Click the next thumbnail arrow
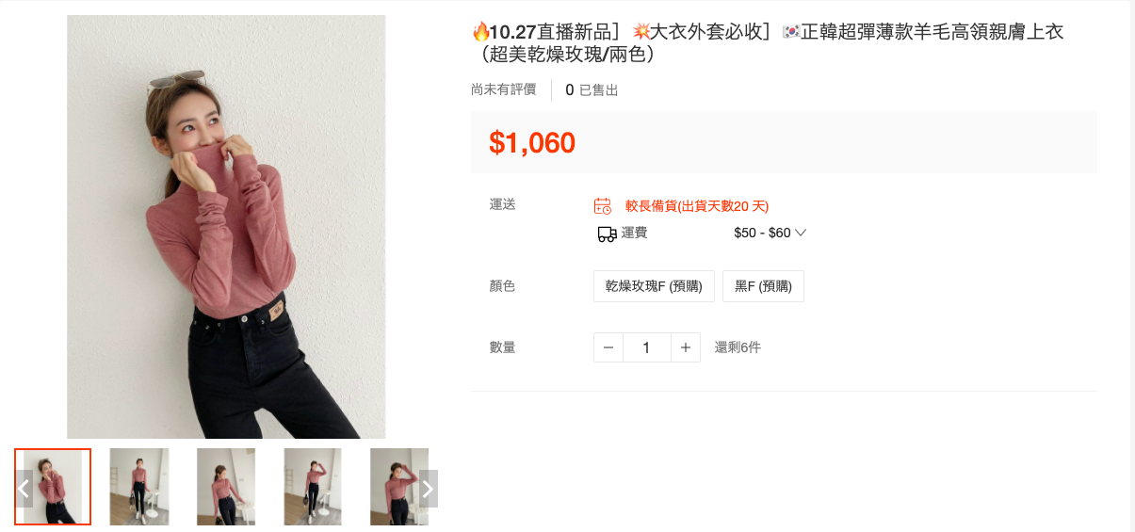Image resolution: width=1135 pixels, height=532 pixels. (428, 488)
